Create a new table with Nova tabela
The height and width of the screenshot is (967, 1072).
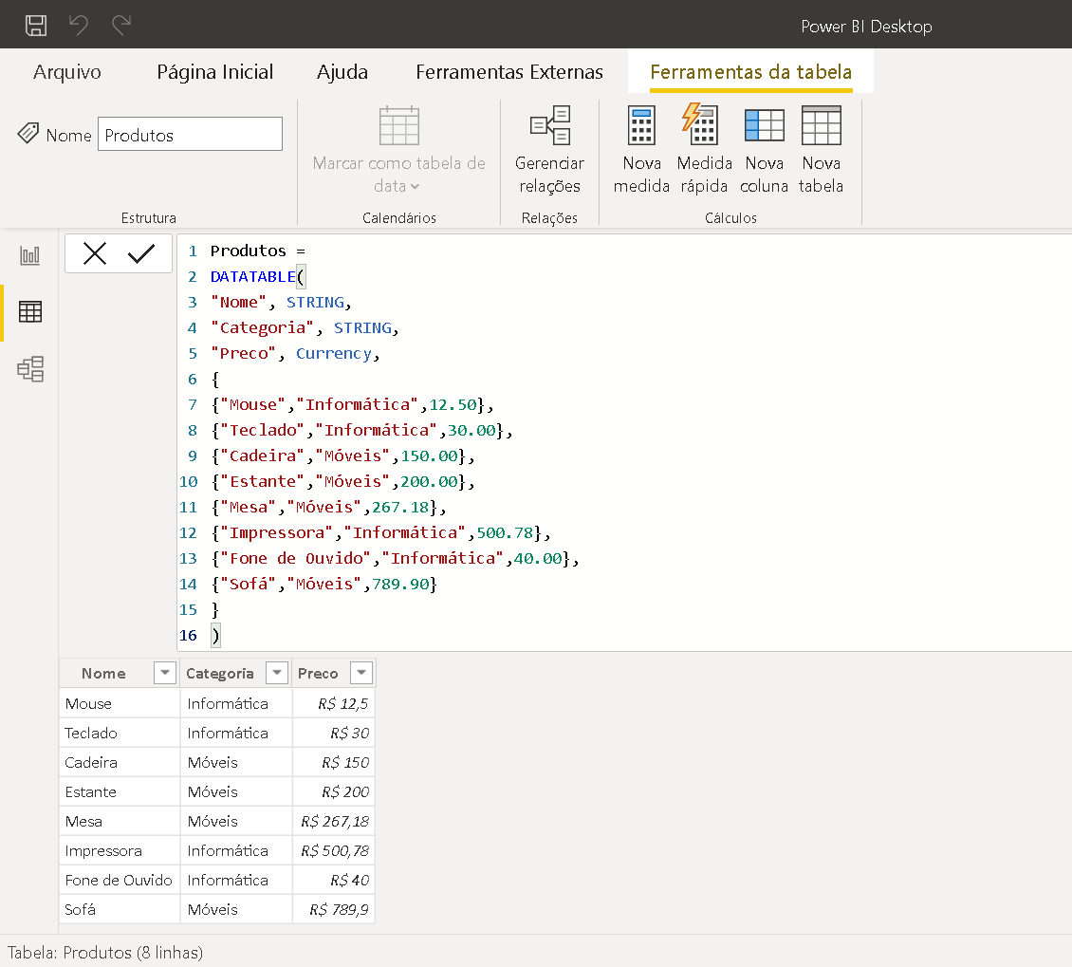[x=821, y=146]
